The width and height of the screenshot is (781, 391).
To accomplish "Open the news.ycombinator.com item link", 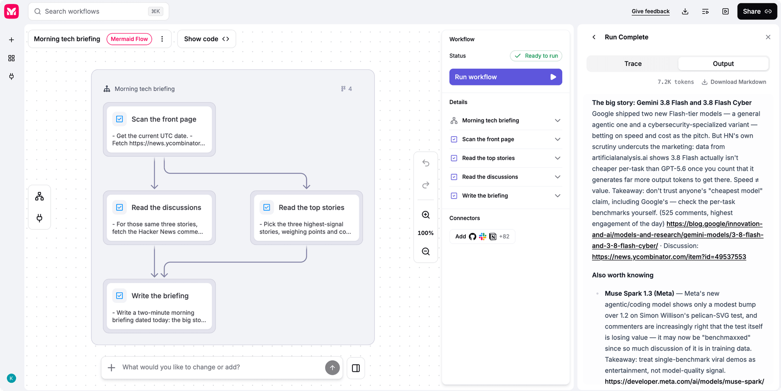I will point(669,257).
